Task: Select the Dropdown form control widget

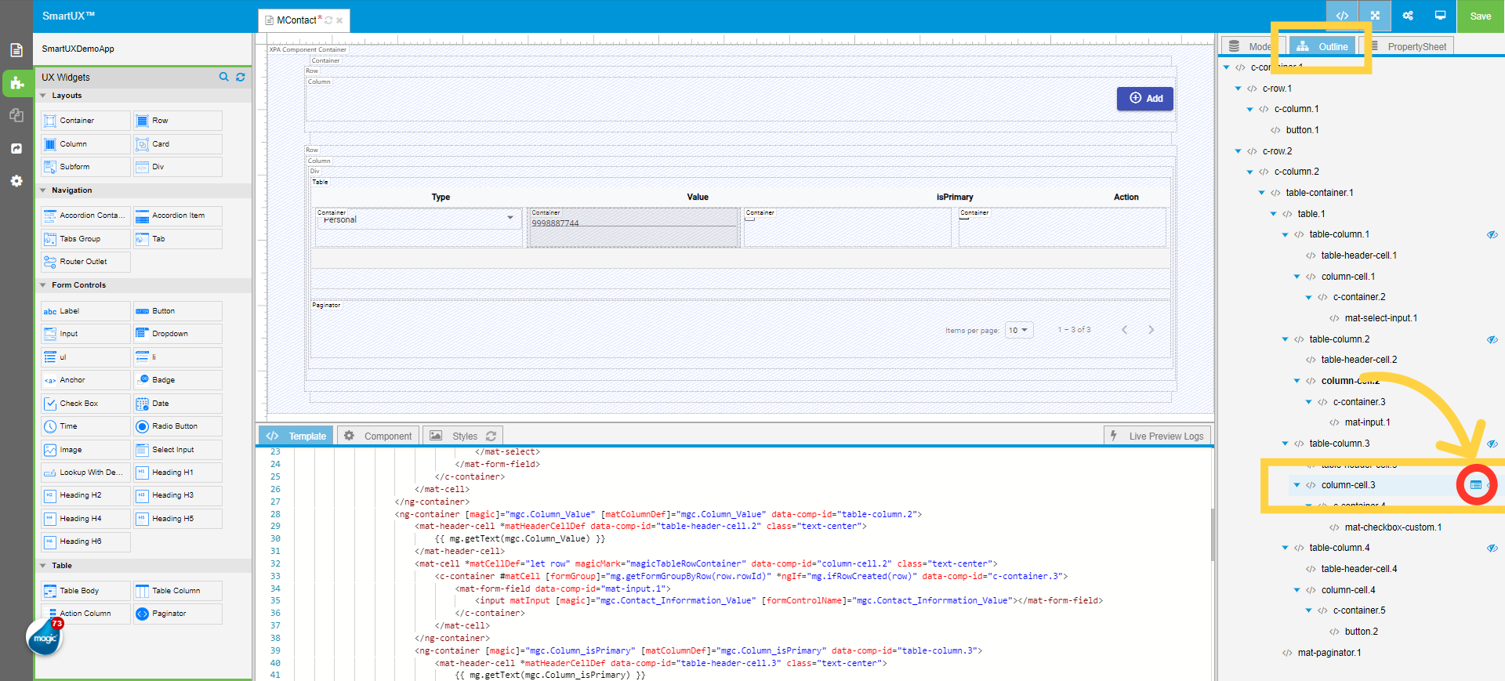Action: (177, 334)
